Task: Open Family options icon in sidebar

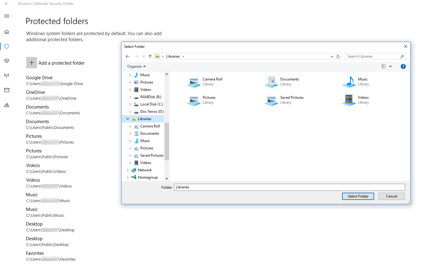Action: coord(7,105)
